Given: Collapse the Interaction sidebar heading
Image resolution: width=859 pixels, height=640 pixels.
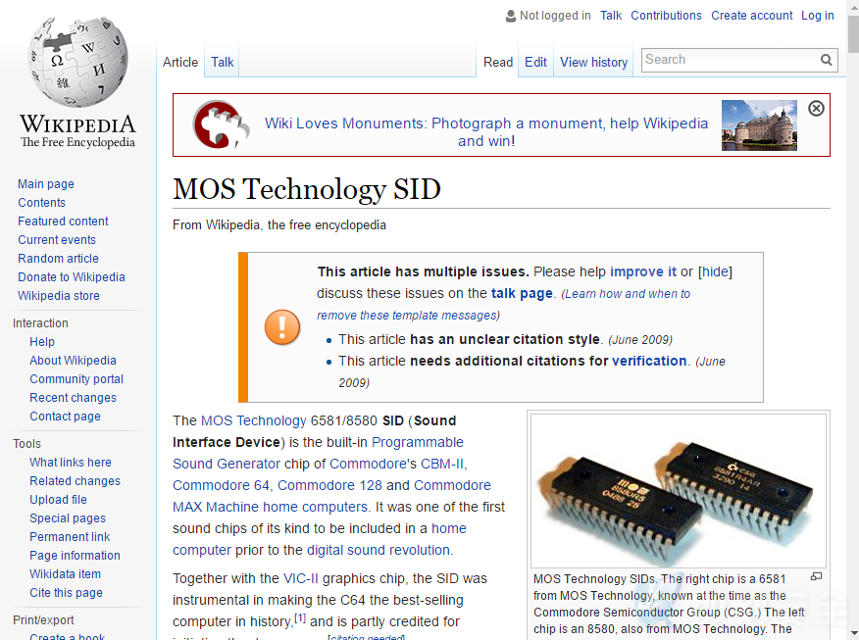Looking at the screenshot, I should [40, 323].
